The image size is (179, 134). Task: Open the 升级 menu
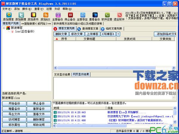pos(57,9)
